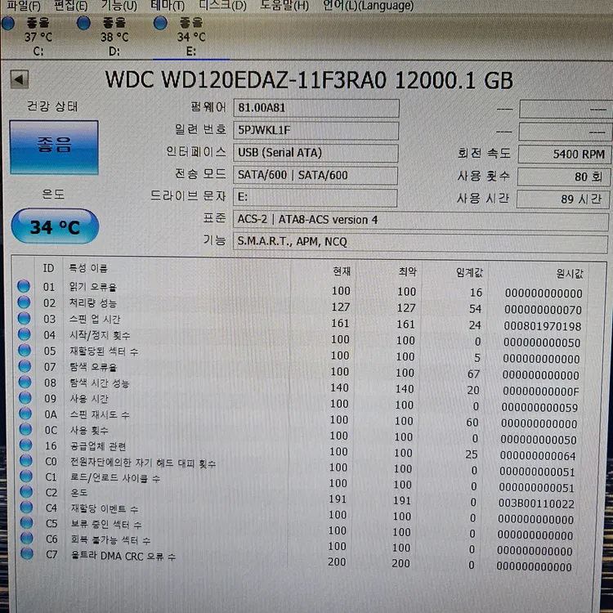
Task: Select the 전원차단에의한 자기 헤드 대피 횟수 row
Action: pyautogui.click(x=143, y=463)
